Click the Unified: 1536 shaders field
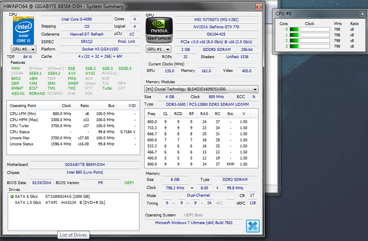Viewport: 368px width, 241px height. click(237, 57)
